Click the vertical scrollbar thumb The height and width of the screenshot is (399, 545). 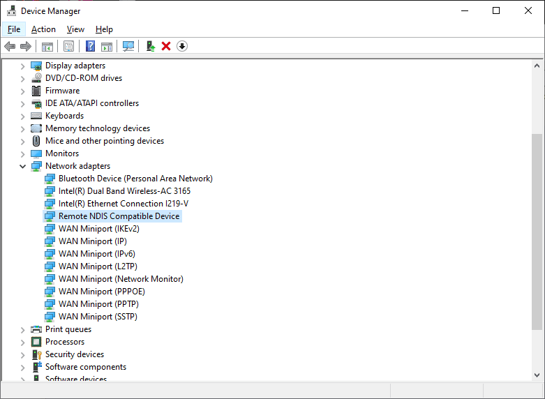tap(537, 232)
